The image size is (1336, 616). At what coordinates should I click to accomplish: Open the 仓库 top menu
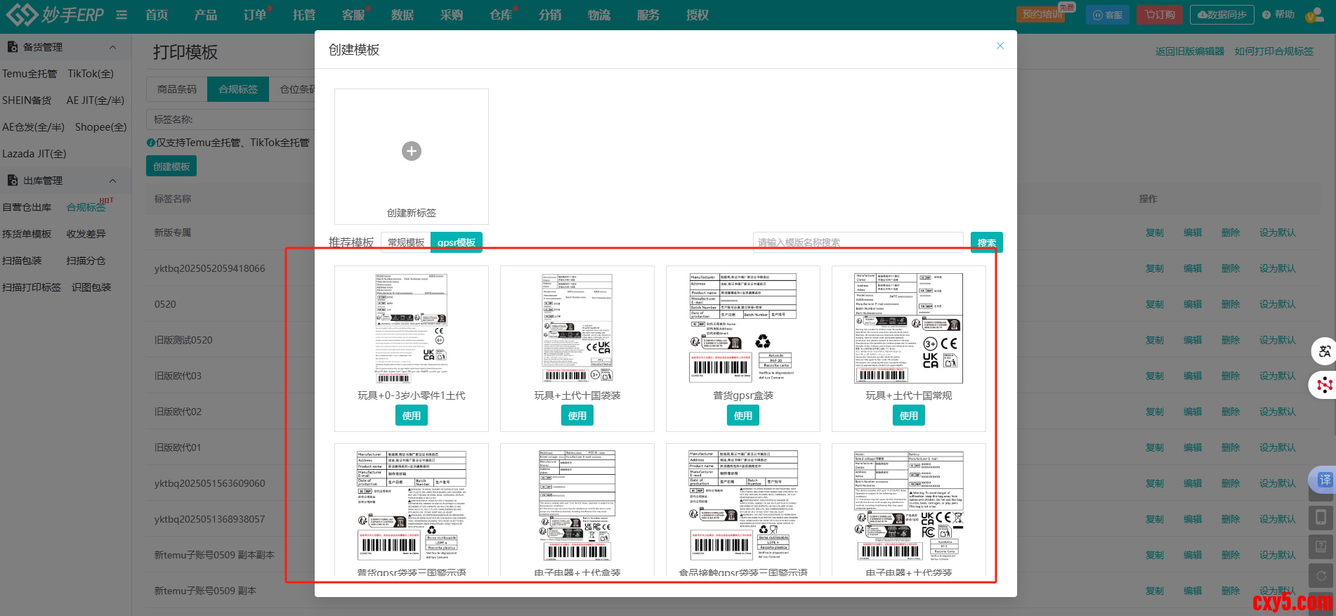click(501, 15)
